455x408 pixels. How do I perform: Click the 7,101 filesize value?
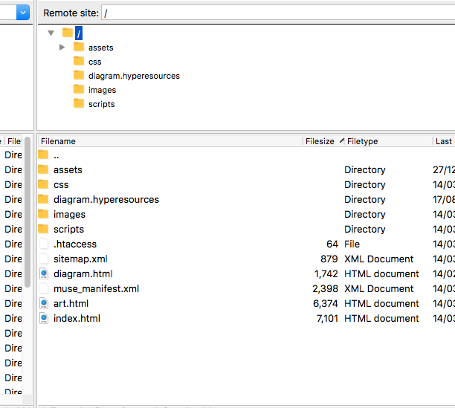point(327,318)
